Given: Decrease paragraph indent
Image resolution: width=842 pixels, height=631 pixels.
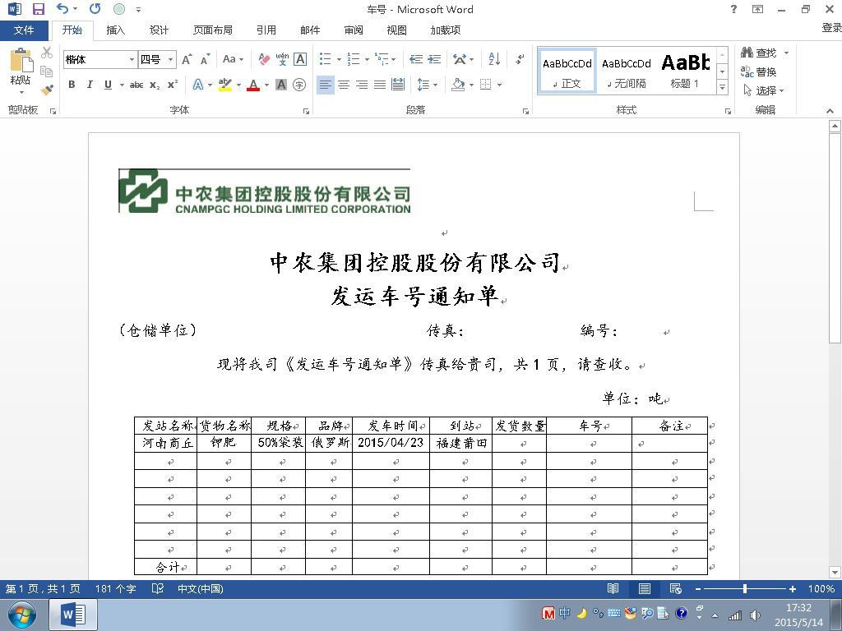Looking at the screenshot, I should [416, 59].
